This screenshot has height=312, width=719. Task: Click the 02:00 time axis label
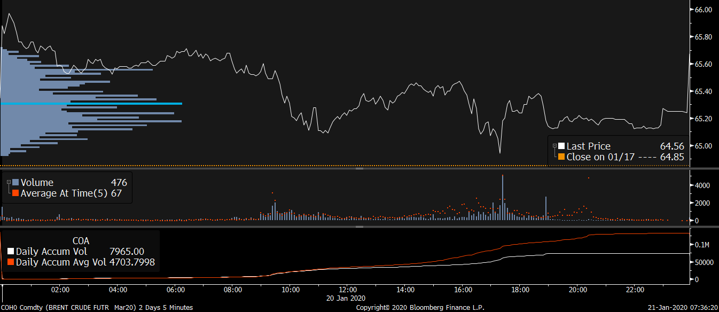[x=60, y=290]
